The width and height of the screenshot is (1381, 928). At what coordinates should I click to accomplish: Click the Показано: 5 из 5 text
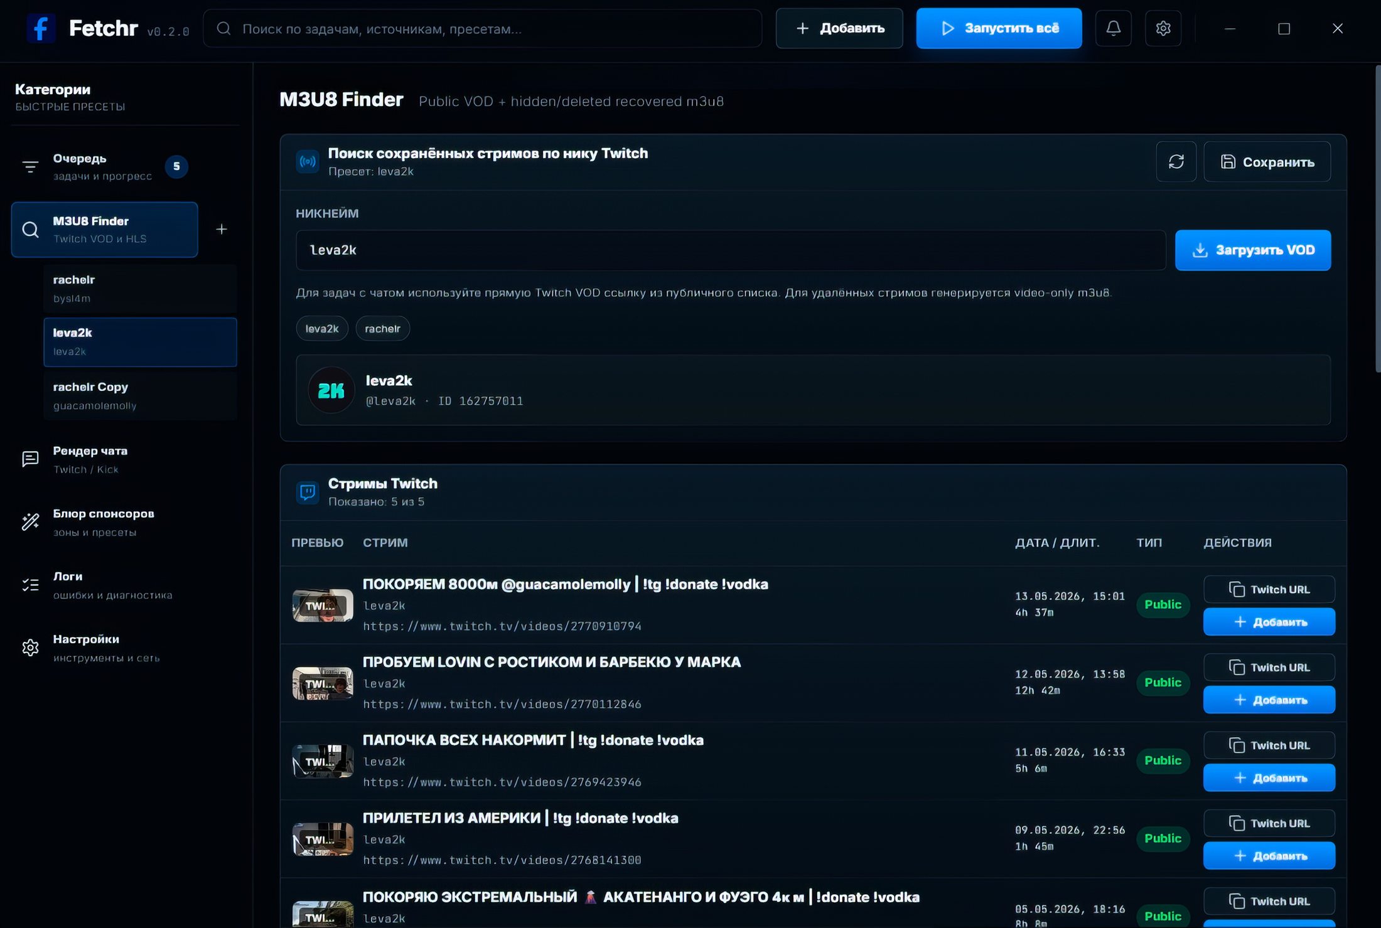376,502
